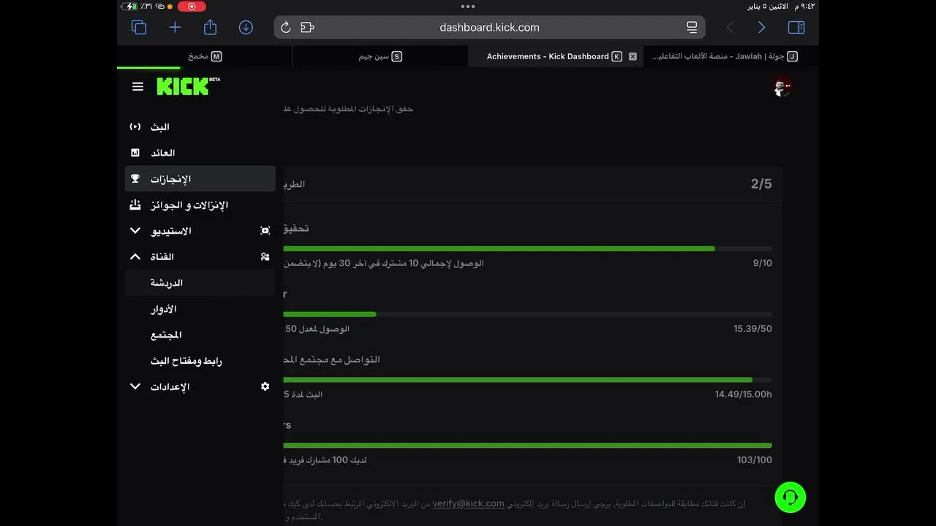Click the screen recording indicator in status bar
The width and height of the screenshot is (936, 526).
click(192, 6)
